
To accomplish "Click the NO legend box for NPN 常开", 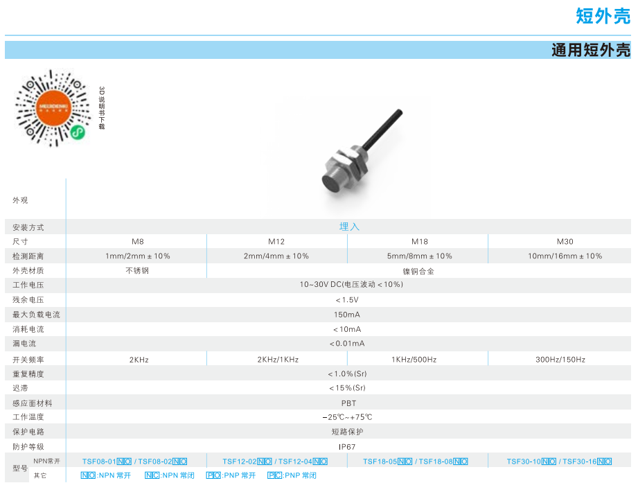I will (x=88, y=475).
